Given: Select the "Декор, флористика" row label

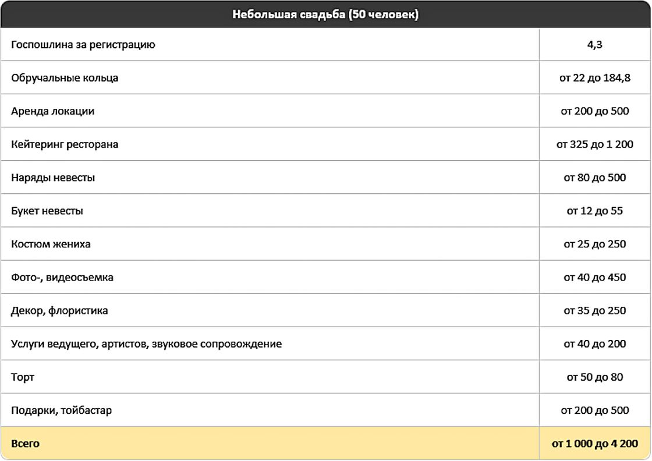Looking at the screenshot, I should pos(59,310).
